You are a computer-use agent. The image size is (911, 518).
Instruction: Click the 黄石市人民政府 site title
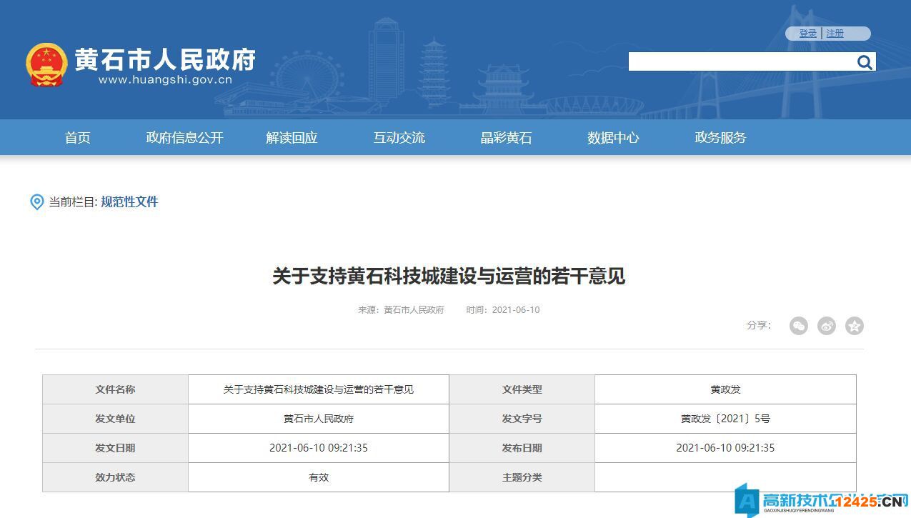[165, 59]
